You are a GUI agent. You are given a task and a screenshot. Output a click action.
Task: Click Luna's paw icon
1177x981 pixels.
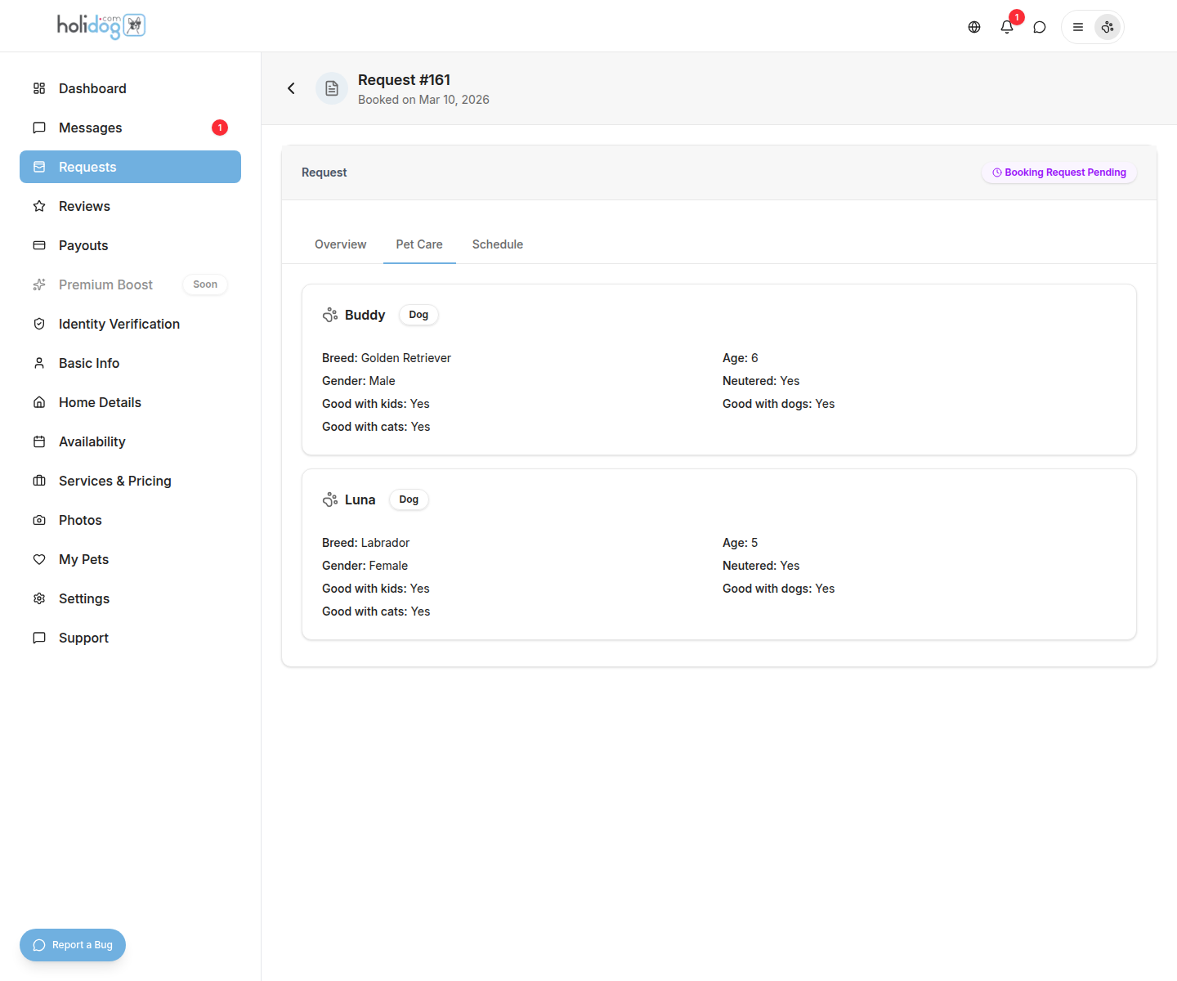click(x=330, y=499)
